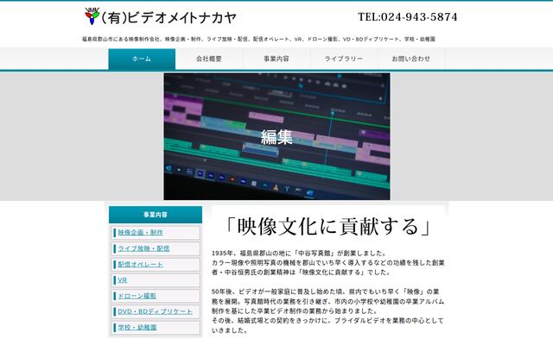Click the 事業内容 sidebar header

[156, 215]
